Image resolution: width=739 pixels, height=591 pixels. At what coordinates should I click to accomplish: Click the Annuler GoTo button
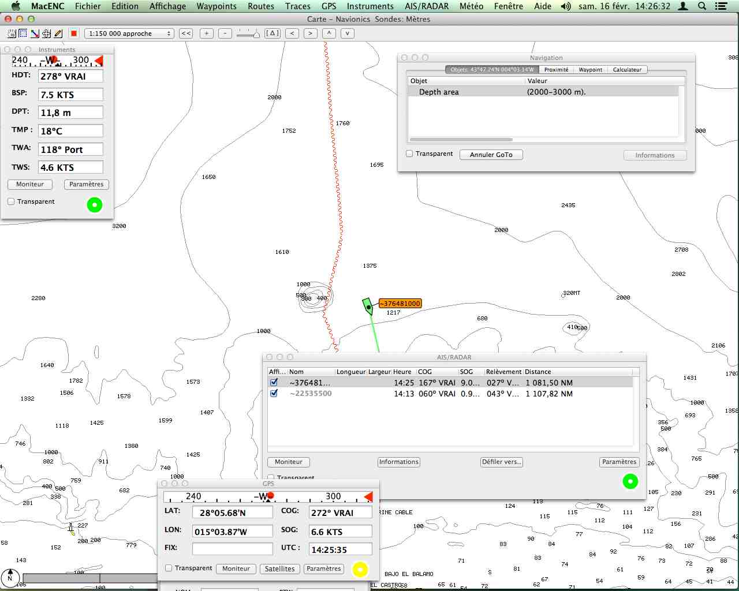point(491,155)
